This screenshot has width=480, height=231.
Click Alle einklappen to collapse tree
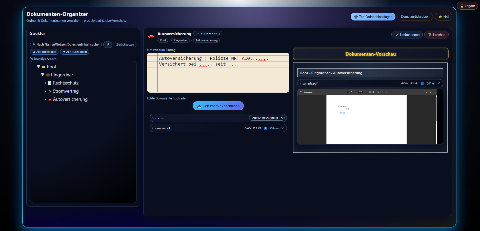click(x=44, y=52)
